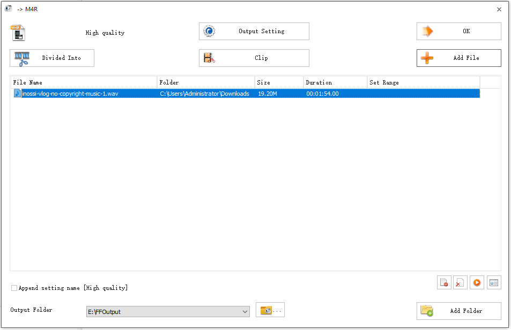Open Output Setting dialog

[x=254, y=31]
